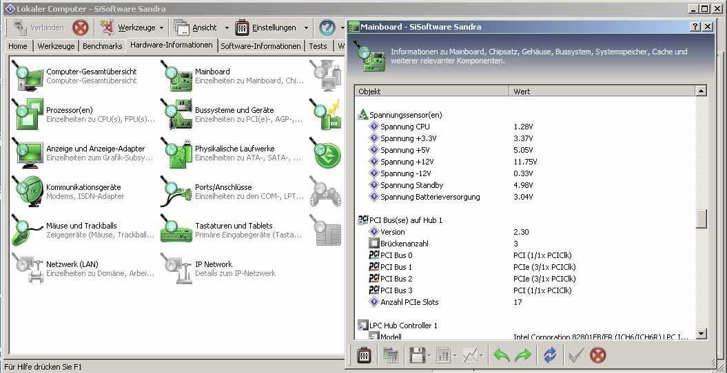Click the red cancel X icon in Mainboard window
The image size is (727, 373).
point(597,355)
